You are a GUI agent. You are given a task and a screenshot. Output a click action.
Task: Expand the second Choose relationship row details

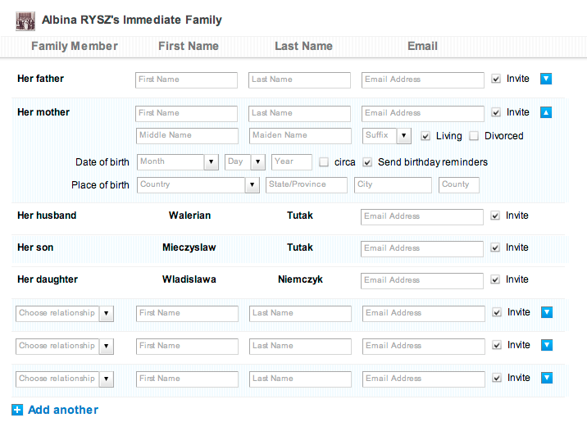click(547, 345)
